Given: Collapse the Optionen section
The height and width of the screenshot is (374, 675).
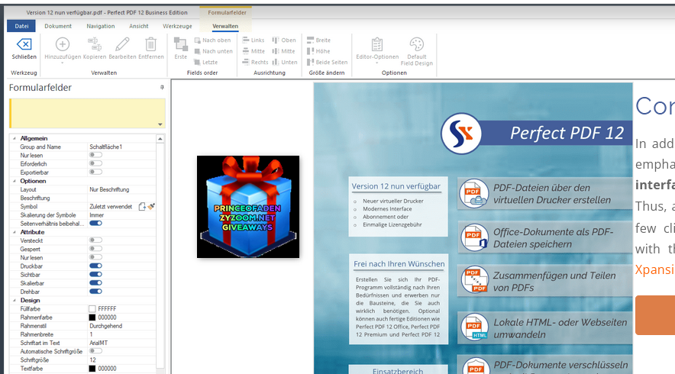Looking at the screenshot, I should 15,181.
